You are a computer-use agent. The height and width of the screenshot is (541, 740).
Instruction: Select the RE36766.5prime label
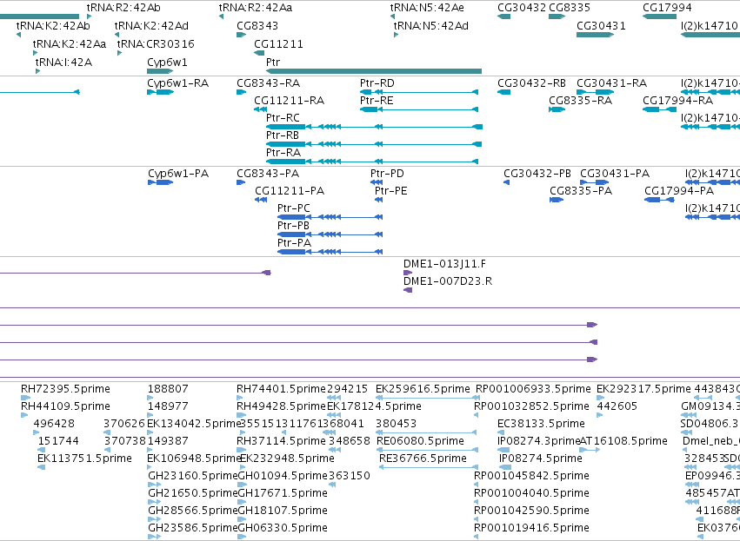(423, 458)
